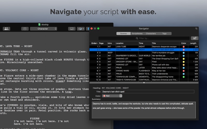Select the TOWNHOUSE COMPL... scene row
The width and height of the screenshot is (207, 129).
[x=144, y=77]
